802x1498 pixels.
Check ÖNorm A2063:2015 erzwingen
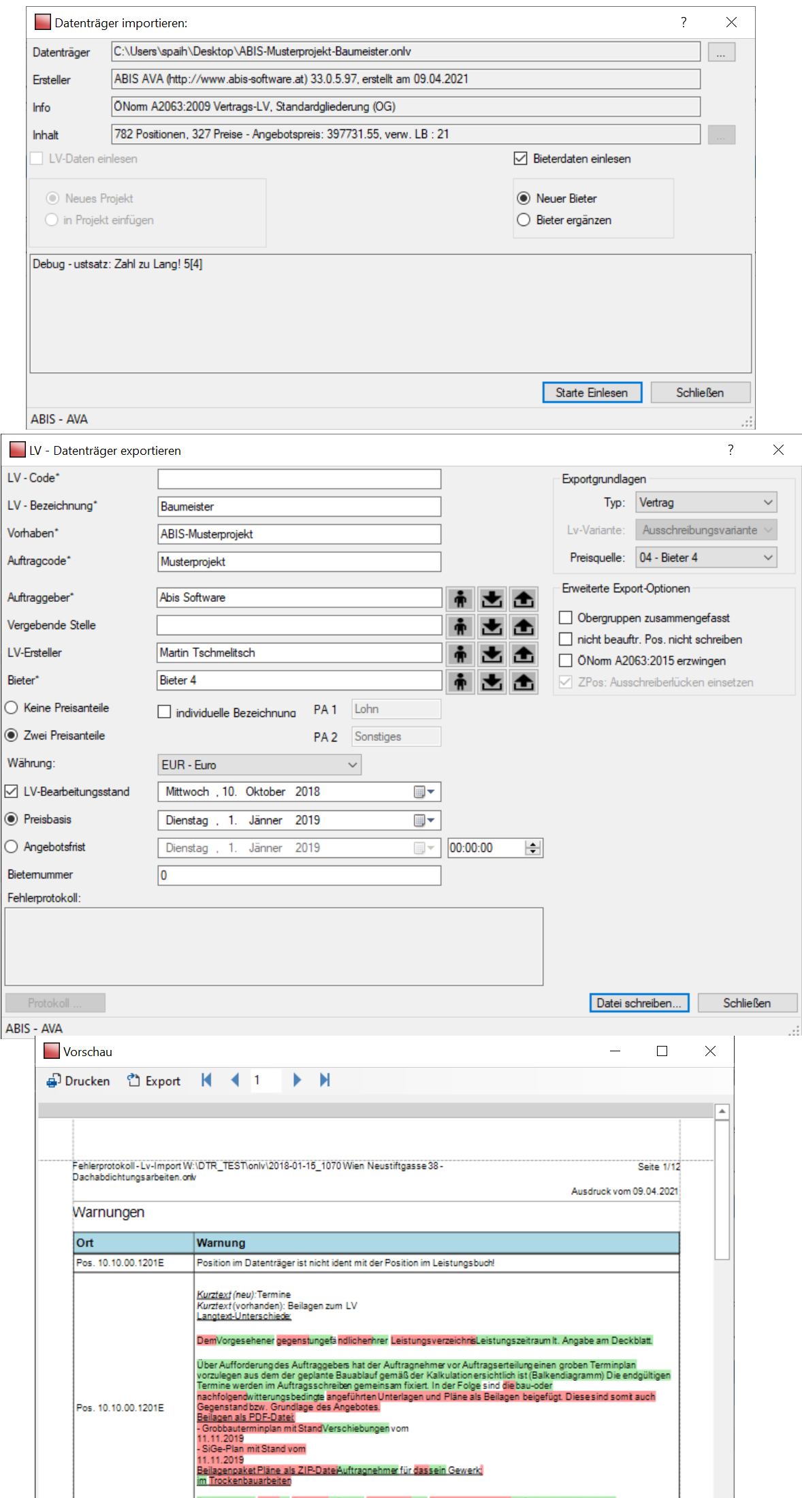coord(565,660)
